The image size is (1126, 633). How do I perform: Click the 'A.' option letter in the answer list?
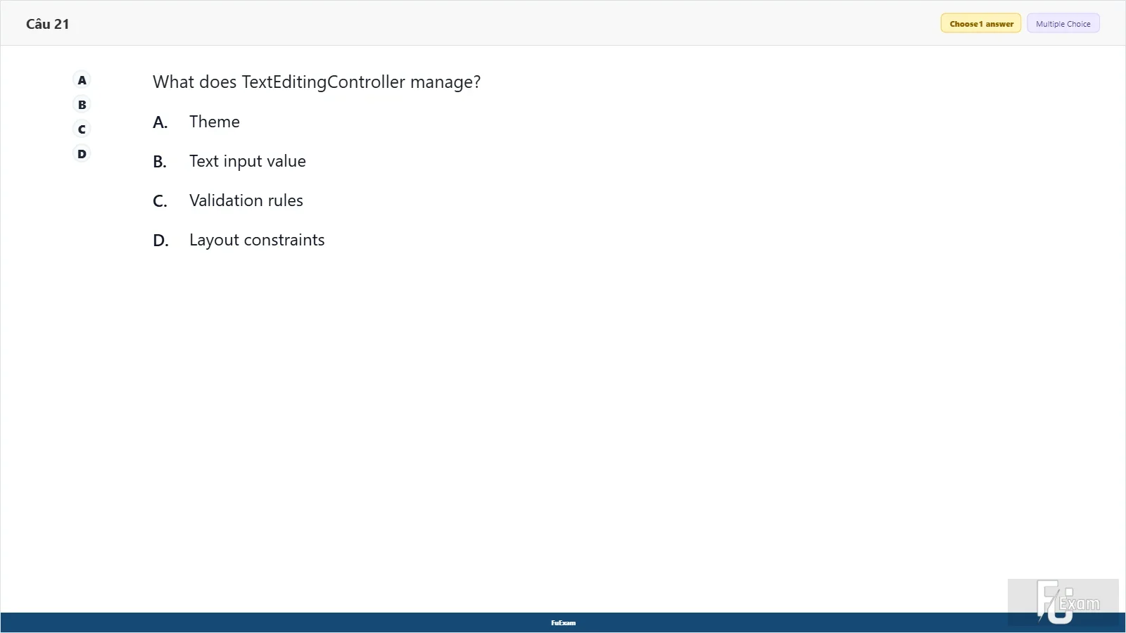point(160,122)
